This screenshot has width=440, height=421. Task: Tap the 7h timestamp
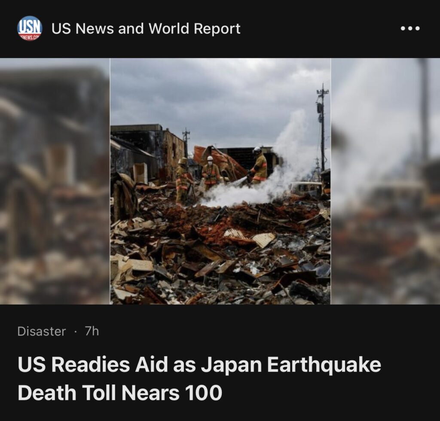click(x=92, y=331)
